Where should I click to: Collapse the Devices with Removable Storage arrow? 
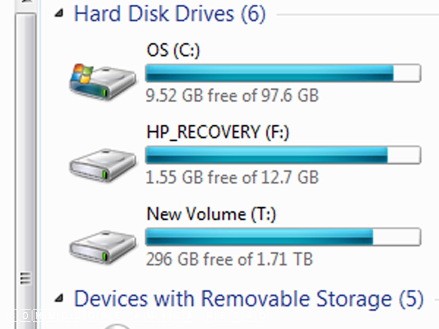click(x=59, y=299)
